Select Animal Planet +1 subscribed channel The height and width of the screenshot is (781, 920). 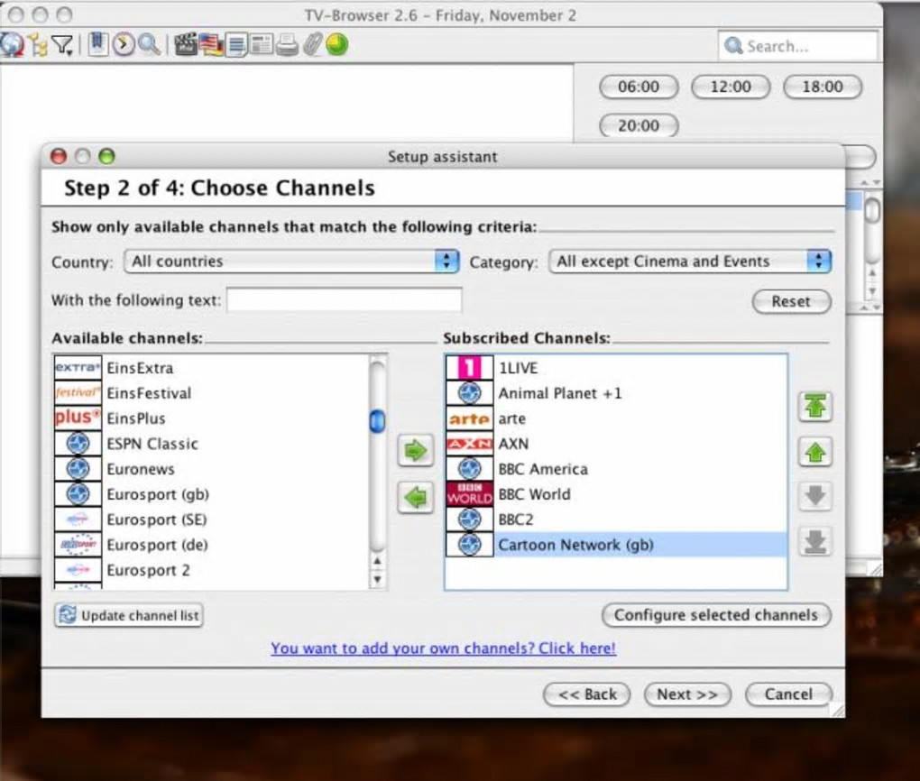click(616, 393)
